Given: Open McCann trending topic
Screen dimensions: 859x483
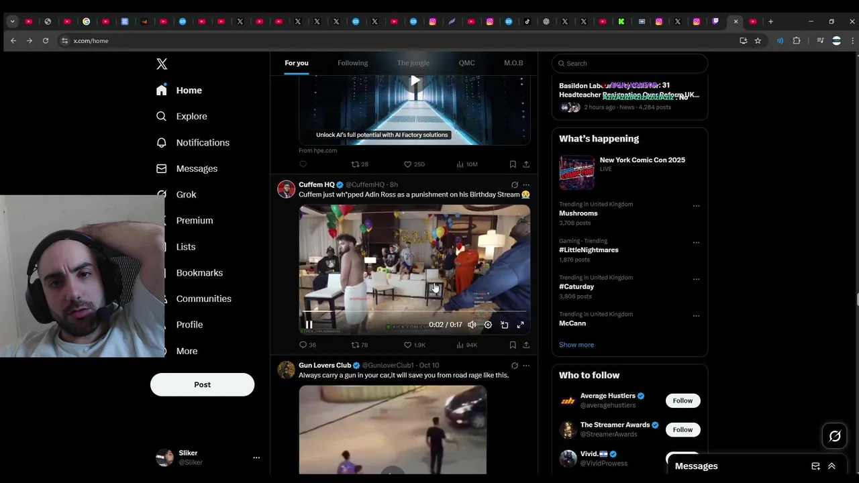Looking at the screenshot, I should click(572, 323).
